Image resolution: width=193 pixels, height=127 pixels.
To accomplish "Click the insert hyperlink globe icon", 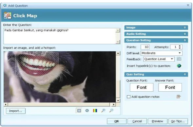I will coord(179,66).
